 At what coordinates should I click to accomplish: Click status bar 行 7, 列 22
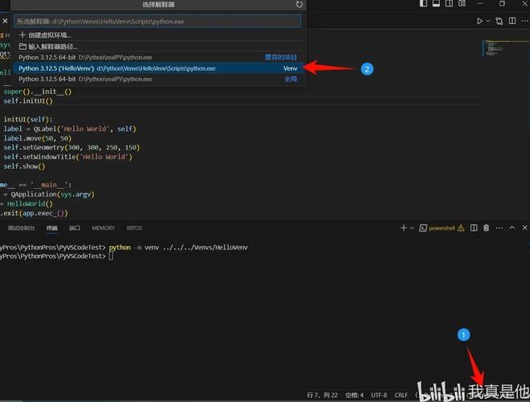[x=323, y=395]
